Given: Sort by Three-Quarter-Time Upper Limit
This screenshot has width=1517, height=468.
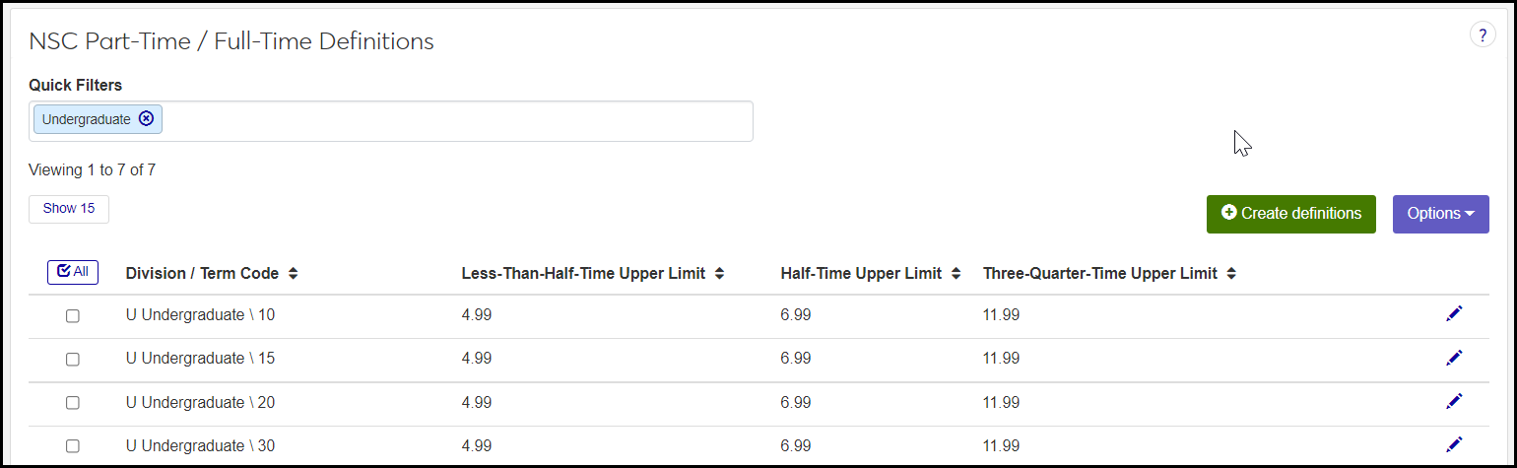Looking at the screenshot, I should [x=1231, y=274].
